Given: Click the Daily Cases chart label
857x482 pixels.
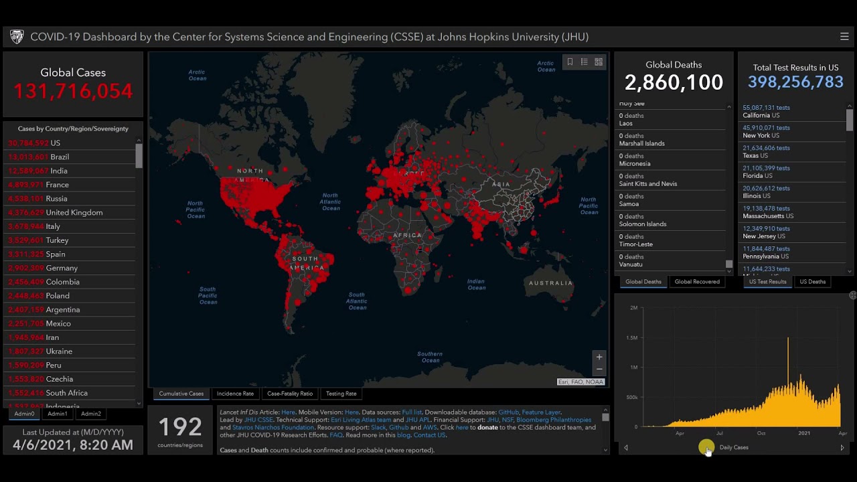Looking at the screenshot, I should (734, 448).
